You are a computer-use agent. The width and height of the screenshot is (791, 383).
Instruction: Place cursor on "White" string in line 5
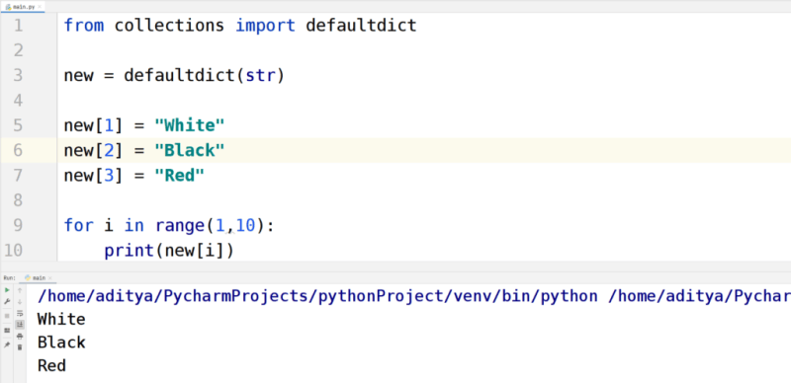point(189,125)
